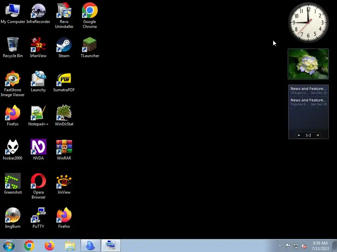Click the Show desktop button
The height and width of the screenshot is (252, 337).
click(x=335, y=245)
